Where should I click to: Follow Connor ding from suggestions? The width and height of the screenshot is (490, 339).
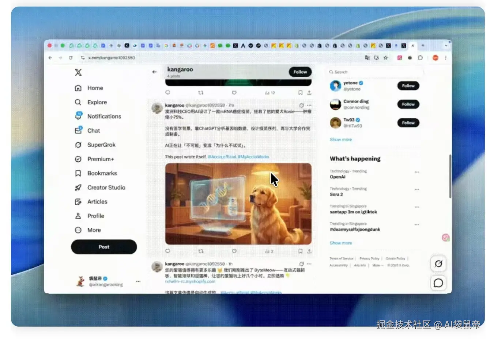[408, 104]
